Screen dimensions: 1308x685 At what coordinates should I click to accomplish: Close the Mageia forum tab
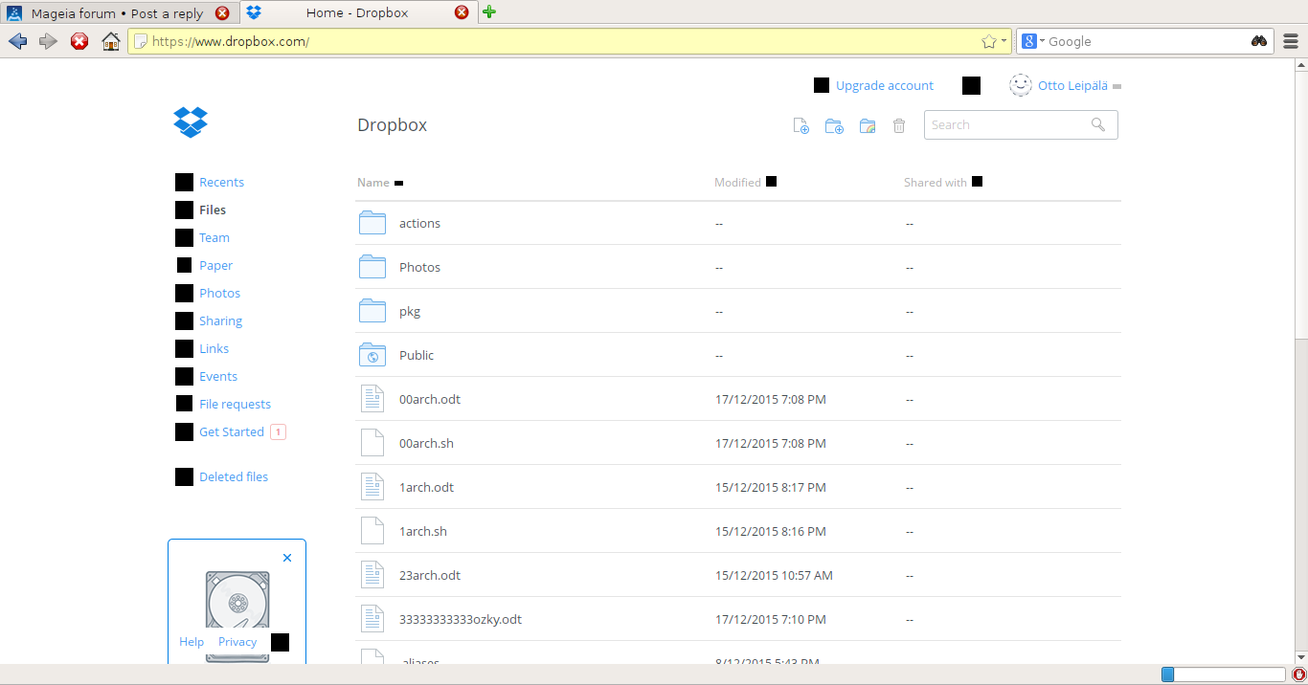coord(222,13)
